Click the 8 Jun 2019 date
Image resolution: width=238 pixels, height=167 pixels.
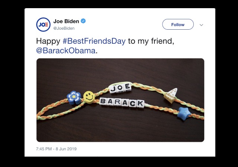click(x=66, y=149)
